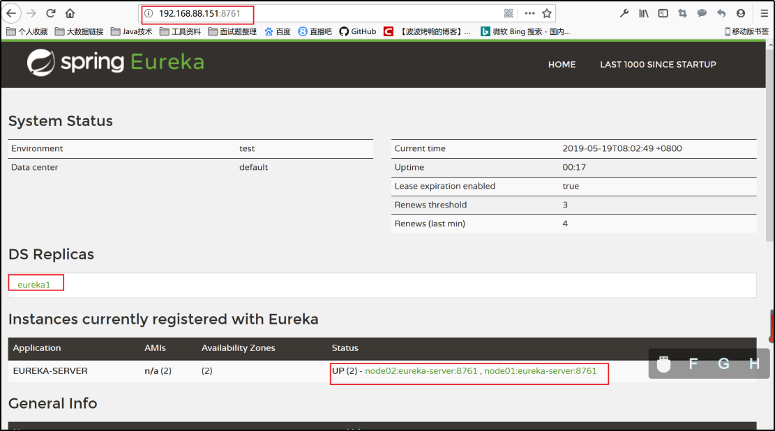Open the Library bookshelf icon
Screen dimensions: 775x431
[x=644, y=13]
